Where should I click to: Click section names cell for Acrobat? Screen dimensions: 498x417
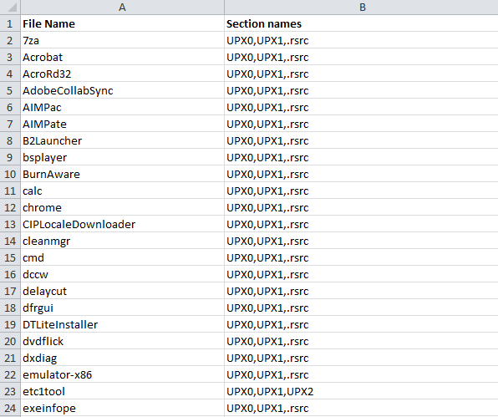[361, 57]
